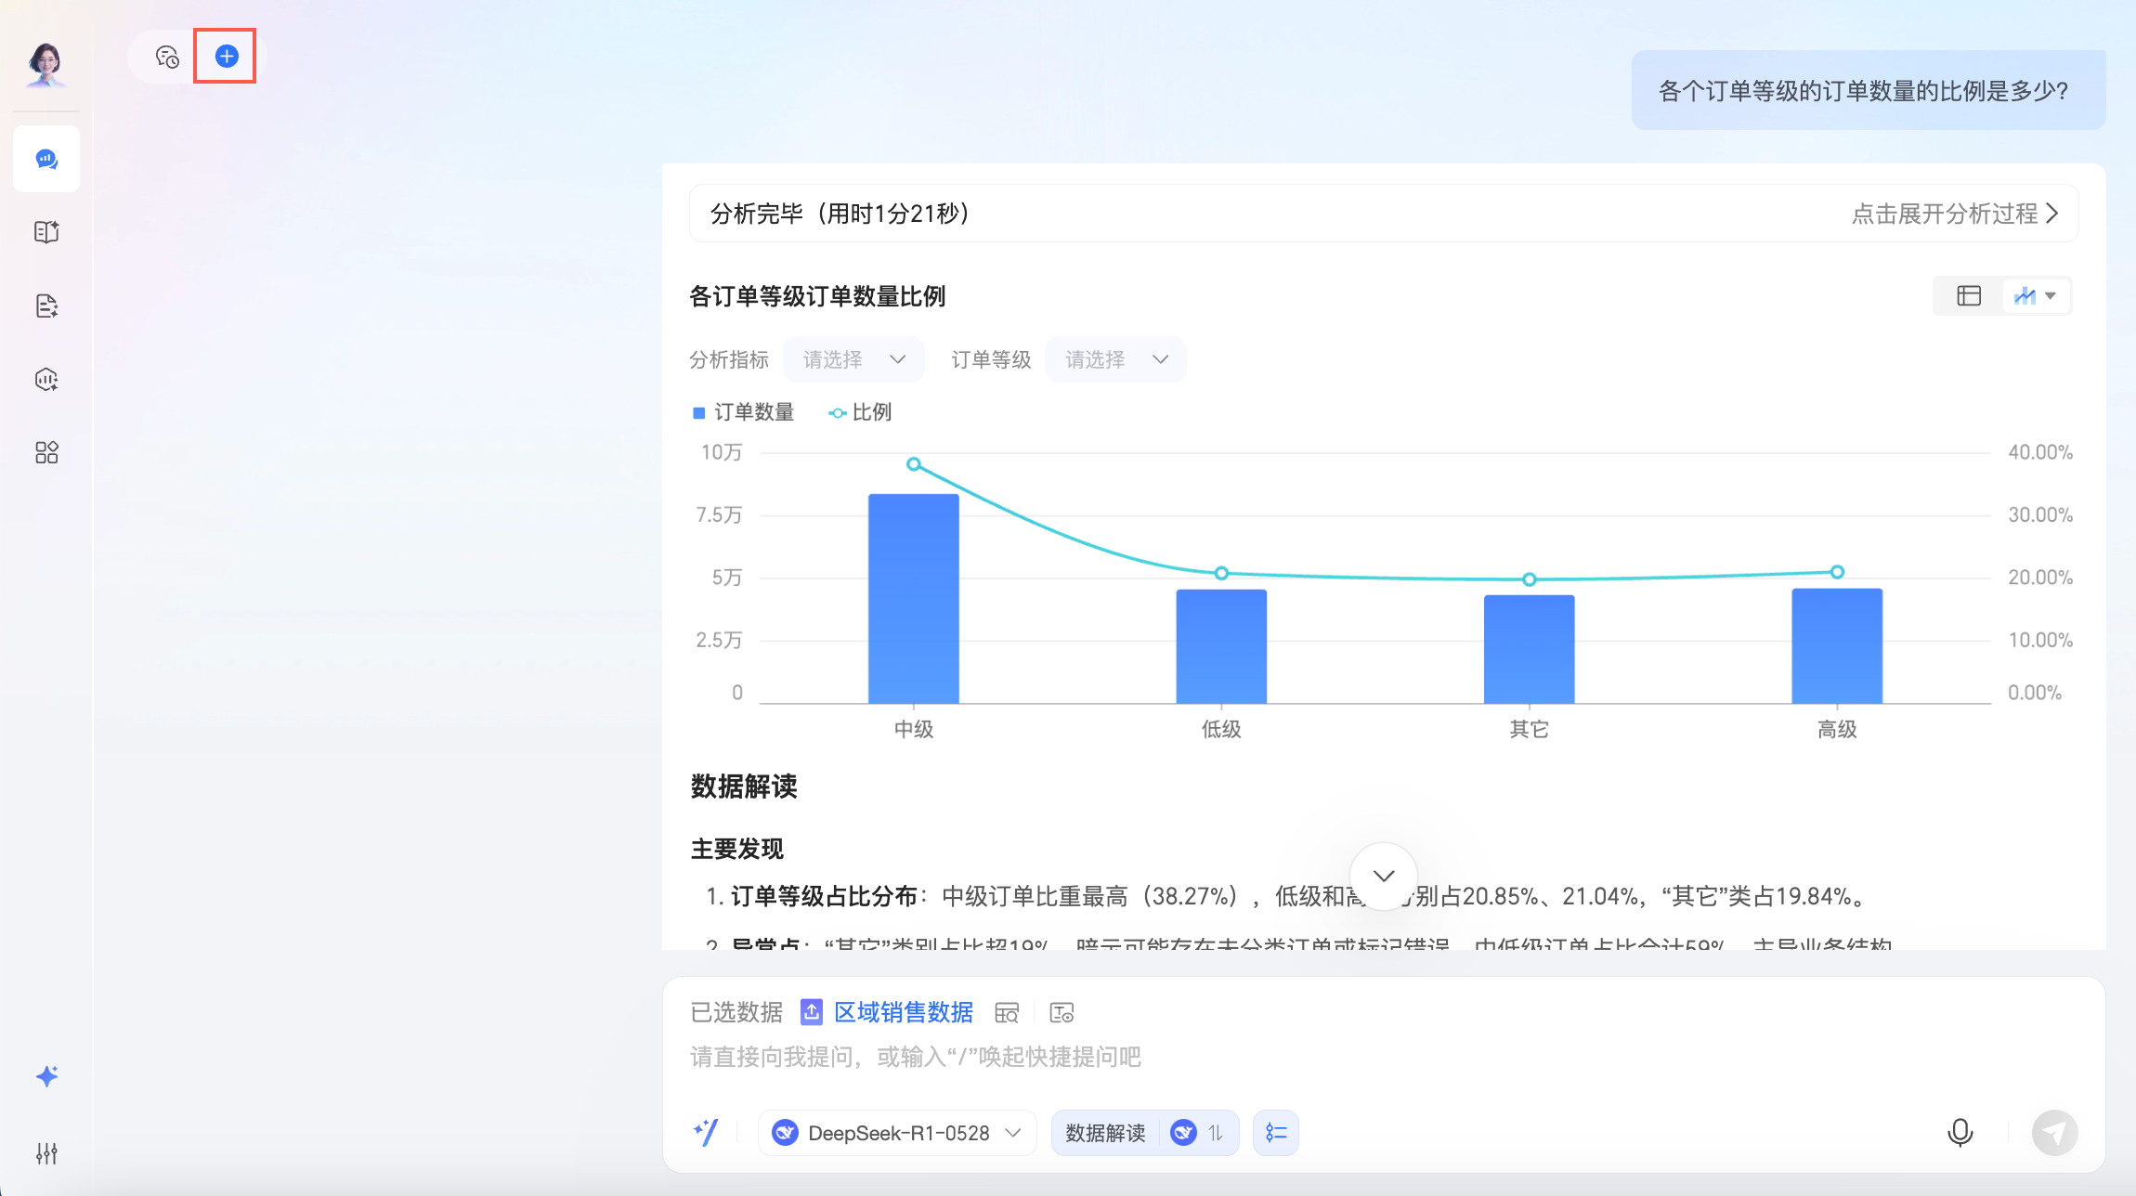Image resolution: width=2136 pixels, height=1196 pixels.
Task: Click the table search icon after the dataset name
Action: tap(1007, 1012)
